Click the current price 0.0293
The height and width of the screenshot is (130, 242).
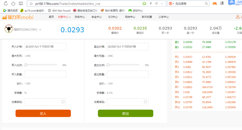click(72, 30)
